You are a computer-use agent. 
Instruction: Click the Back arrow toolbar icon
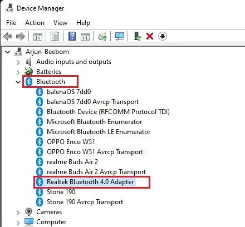click(8, 36)
